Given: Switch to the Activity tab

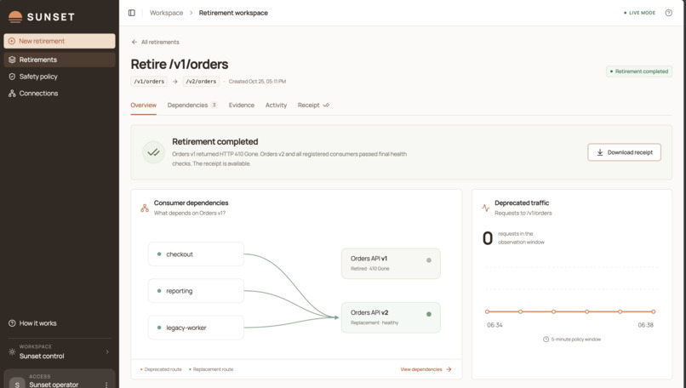Looking at the screenshot, I should coord(276,105).
